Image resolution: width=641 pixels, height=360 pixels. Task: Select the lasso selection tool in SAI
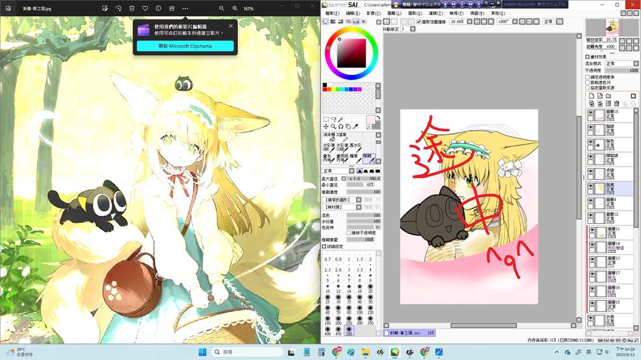[333, 119]
